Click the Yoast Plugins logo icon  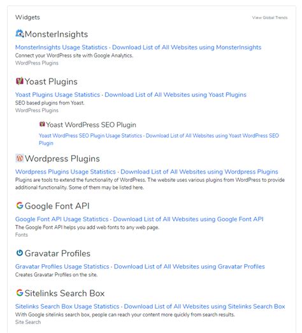pos(20,81)
